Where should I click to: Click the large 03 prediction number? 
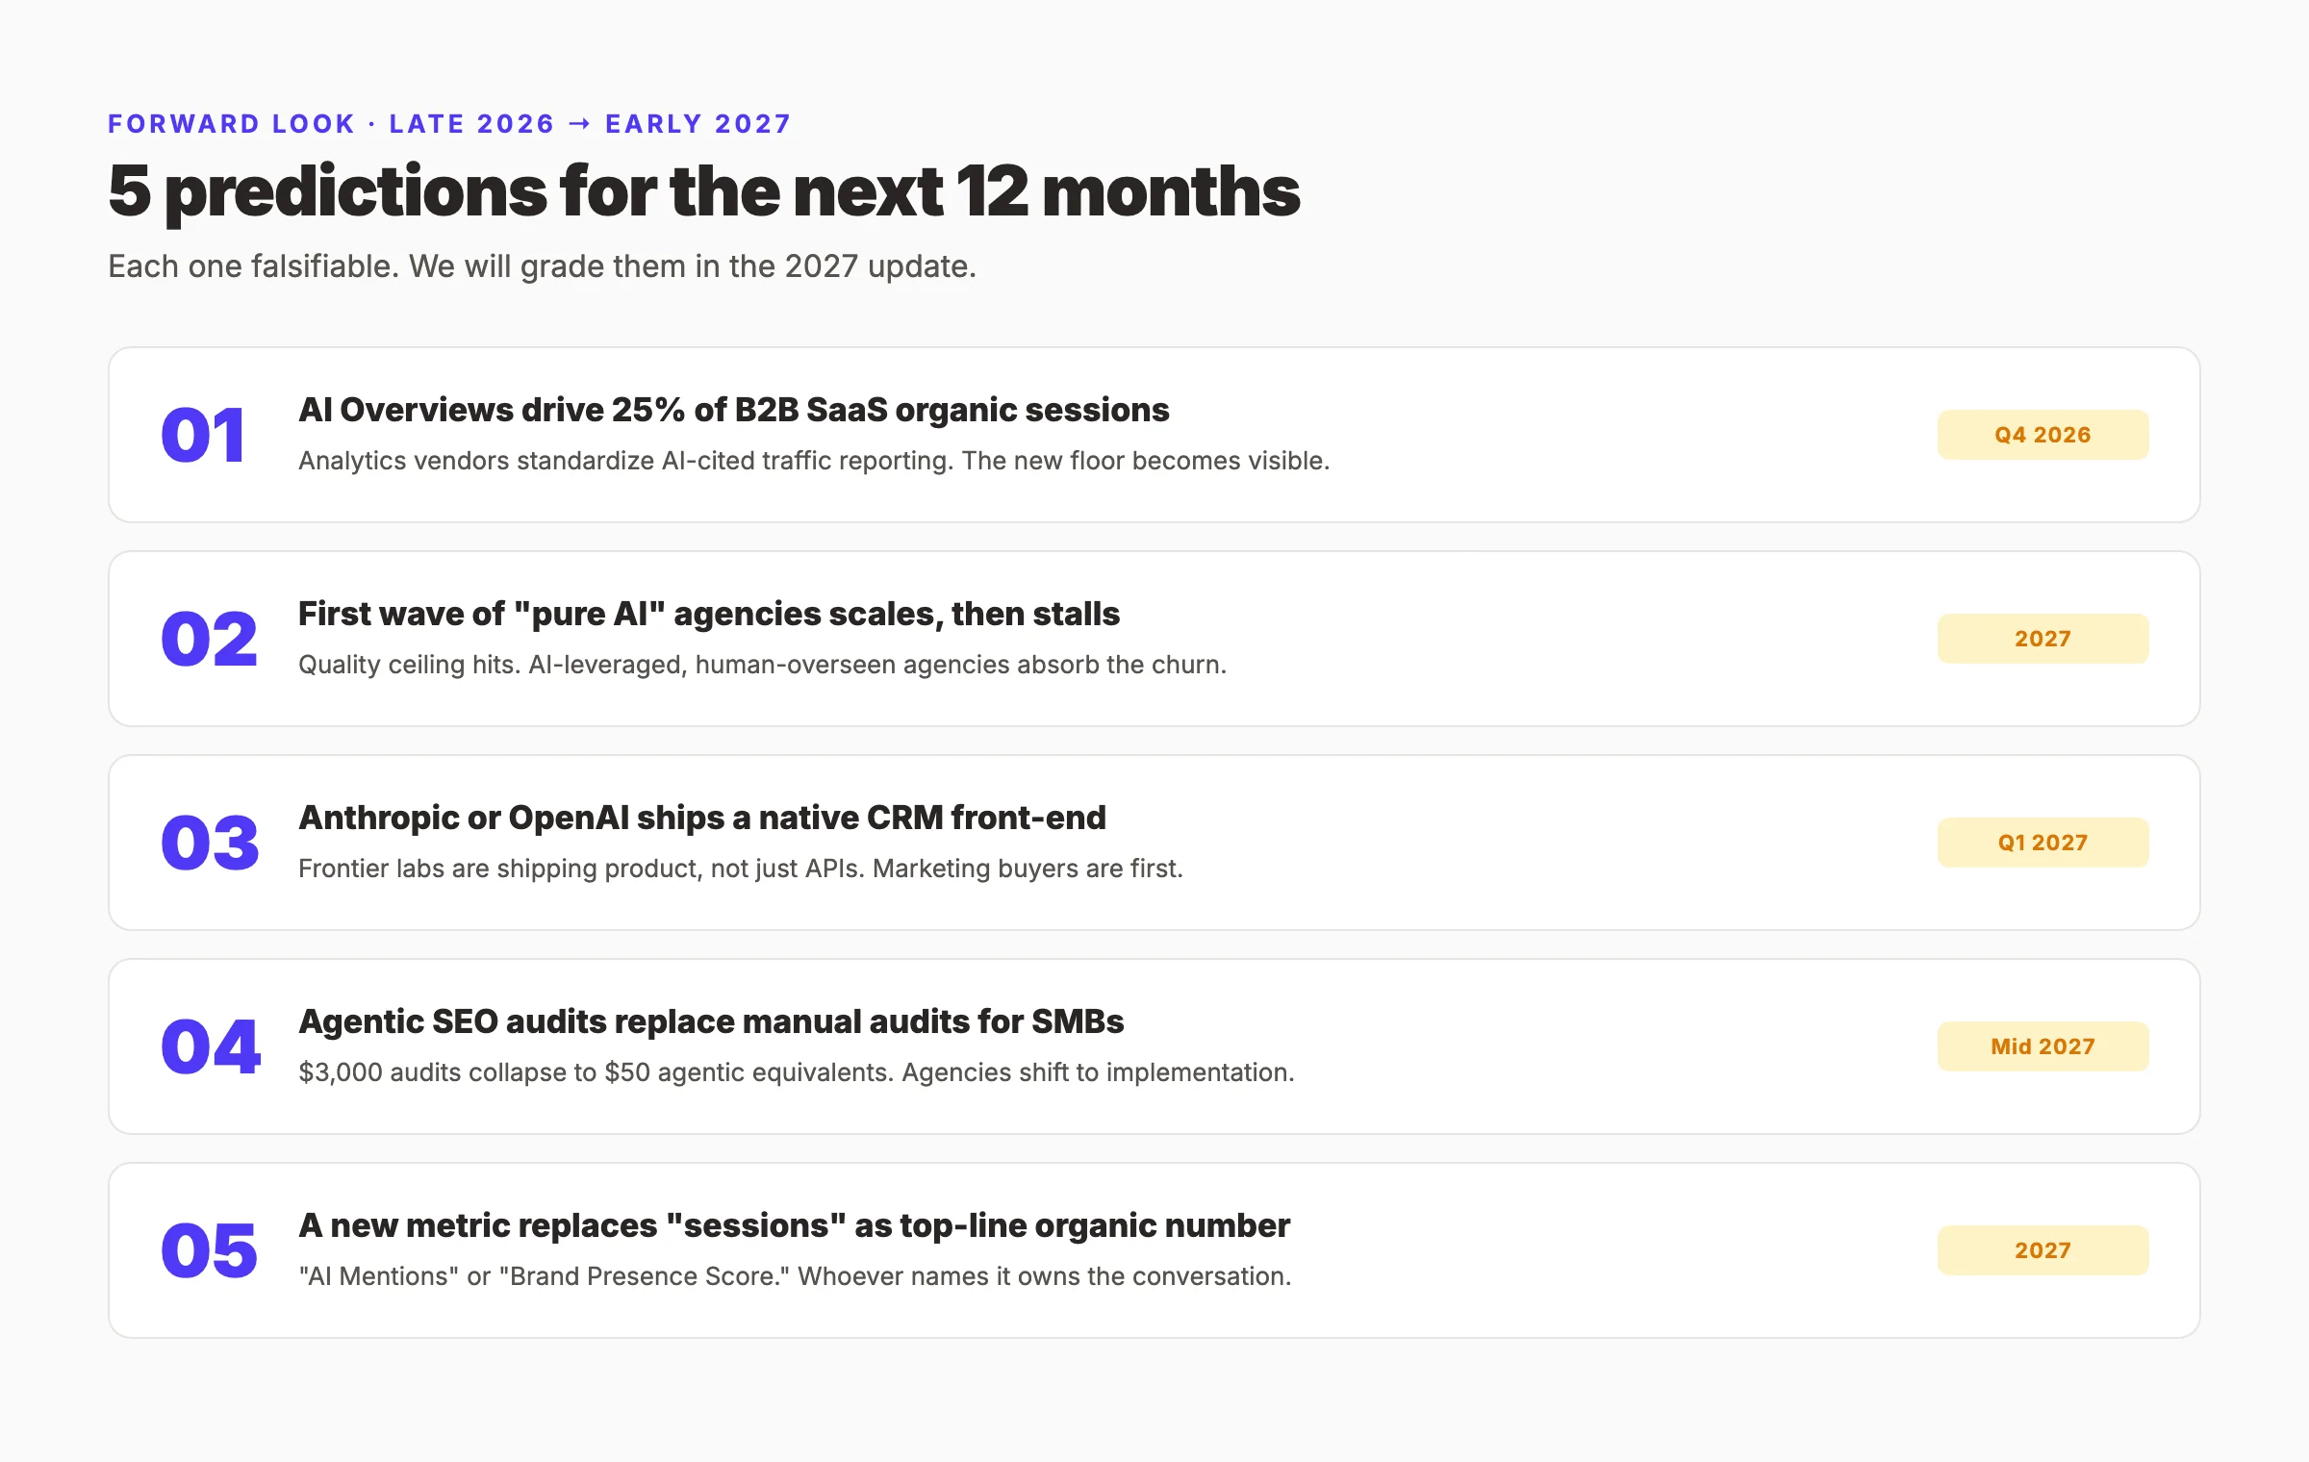211,843
